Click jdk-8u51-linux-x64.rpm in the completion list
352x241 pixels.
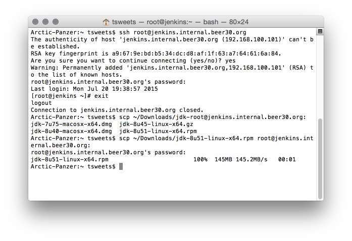(158, 131)
